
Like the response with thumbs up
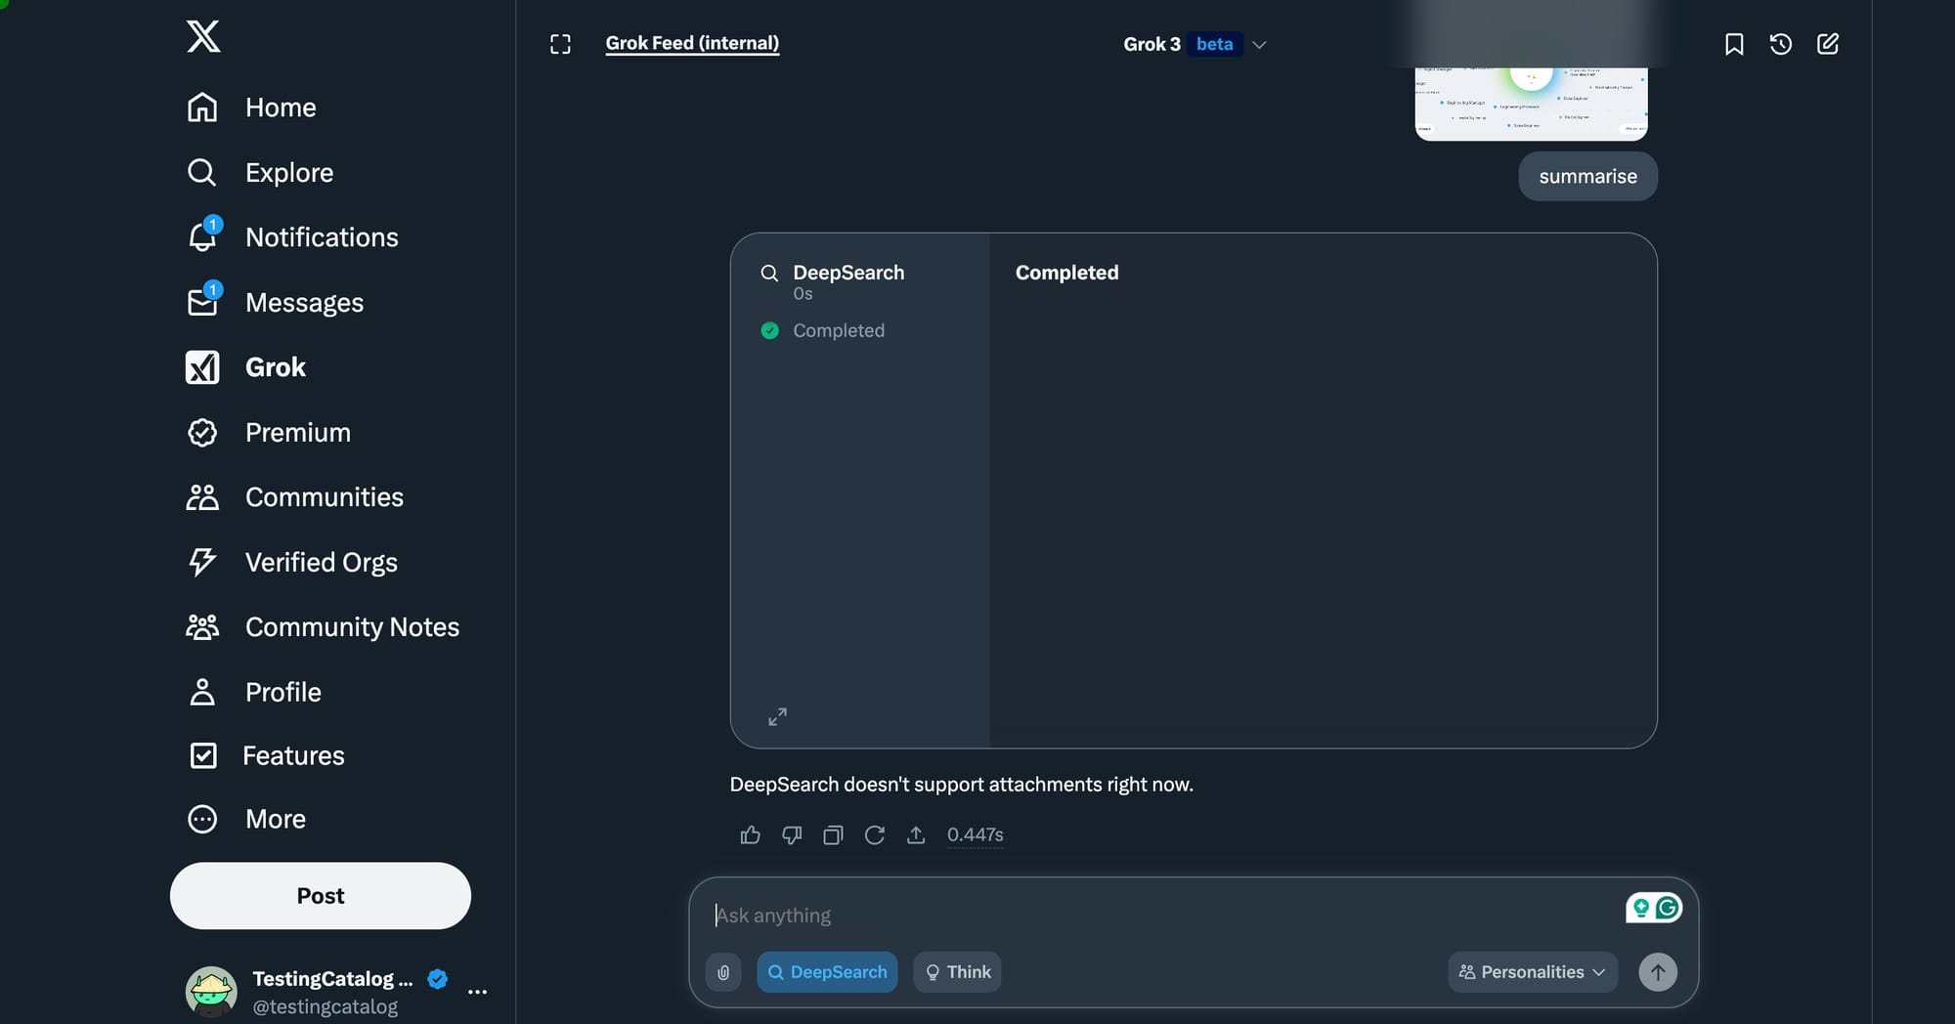coord(751,834)
